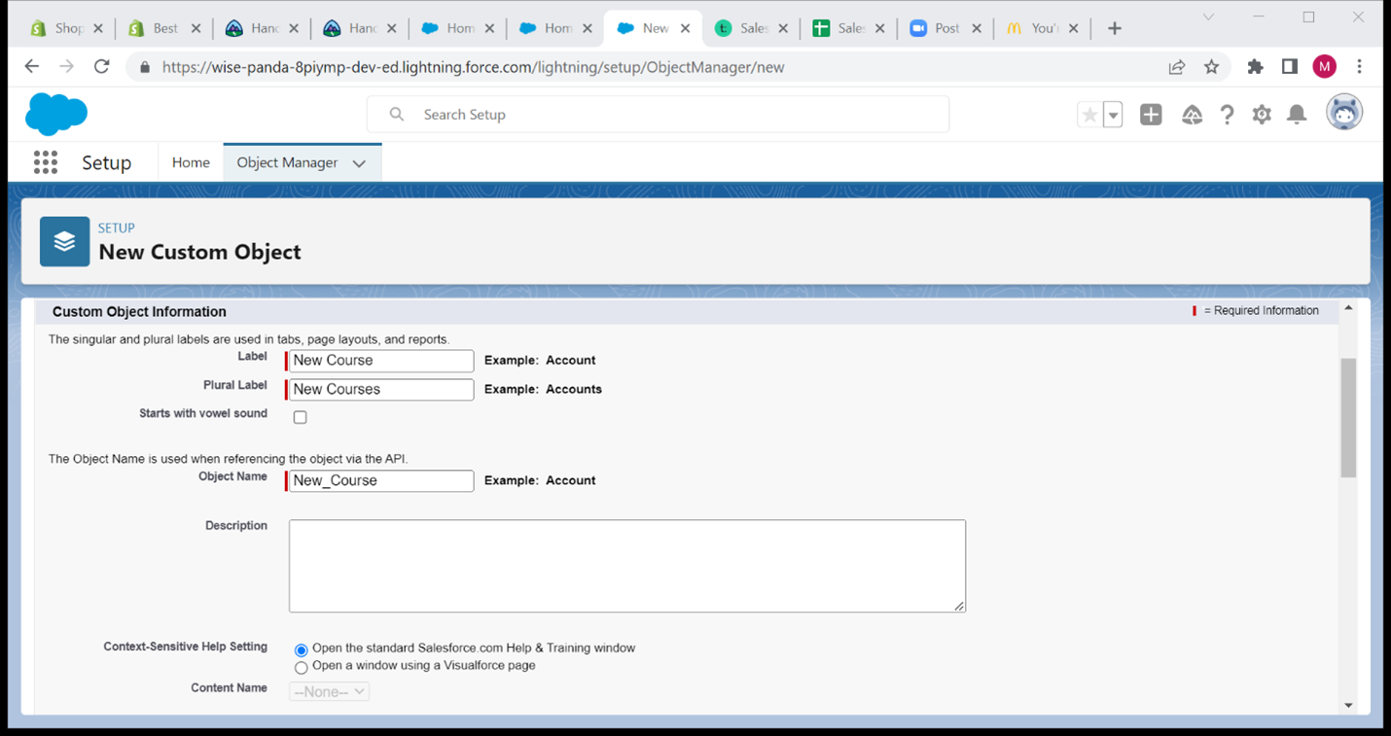Viewport: 1391px width, 736px height.
Task: Select standard Salesforce.com Help & Training option
Action: click(302, 649)
